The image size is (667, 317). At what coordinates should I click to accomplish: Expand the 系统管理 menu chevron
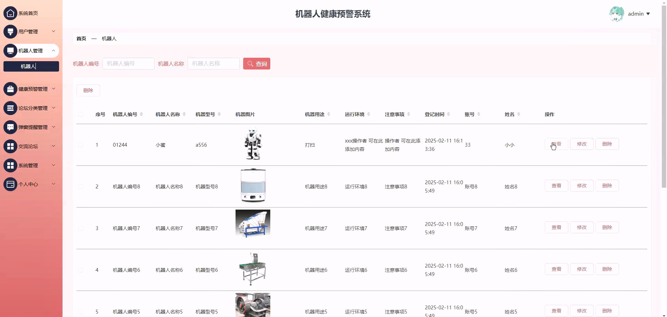pos(53,165)
